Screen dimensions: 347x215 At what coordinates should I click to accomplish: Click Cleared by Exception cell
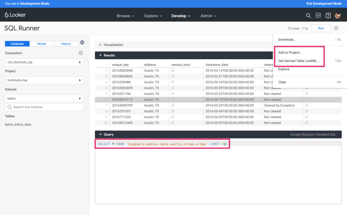coord(279,105)
